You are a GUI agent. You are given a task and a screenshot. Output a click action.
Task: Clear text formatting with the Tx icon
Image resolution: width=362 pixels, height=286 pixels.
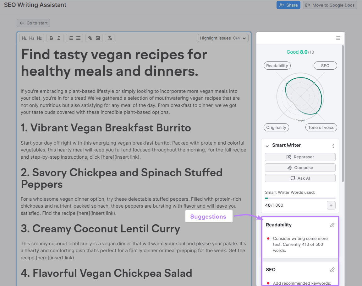coord(109,38)
